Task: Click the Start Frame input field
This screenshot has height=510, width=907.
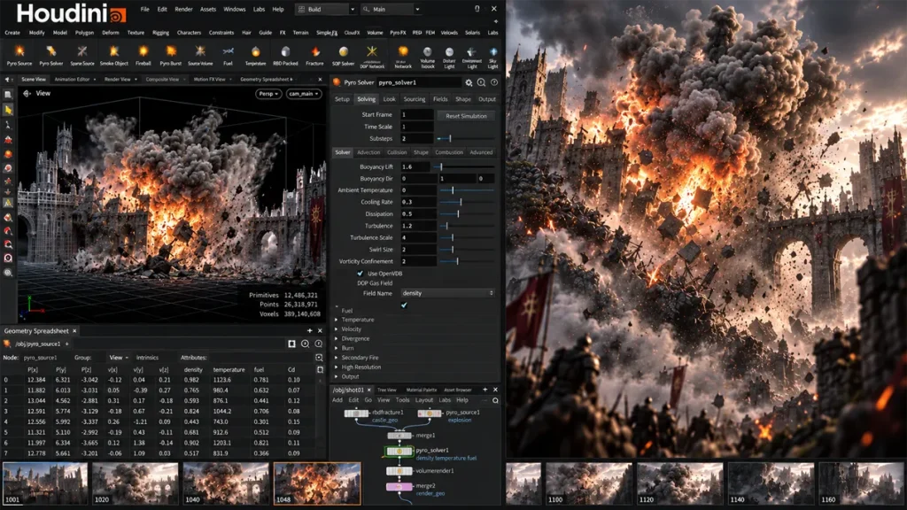Action: 417,115
